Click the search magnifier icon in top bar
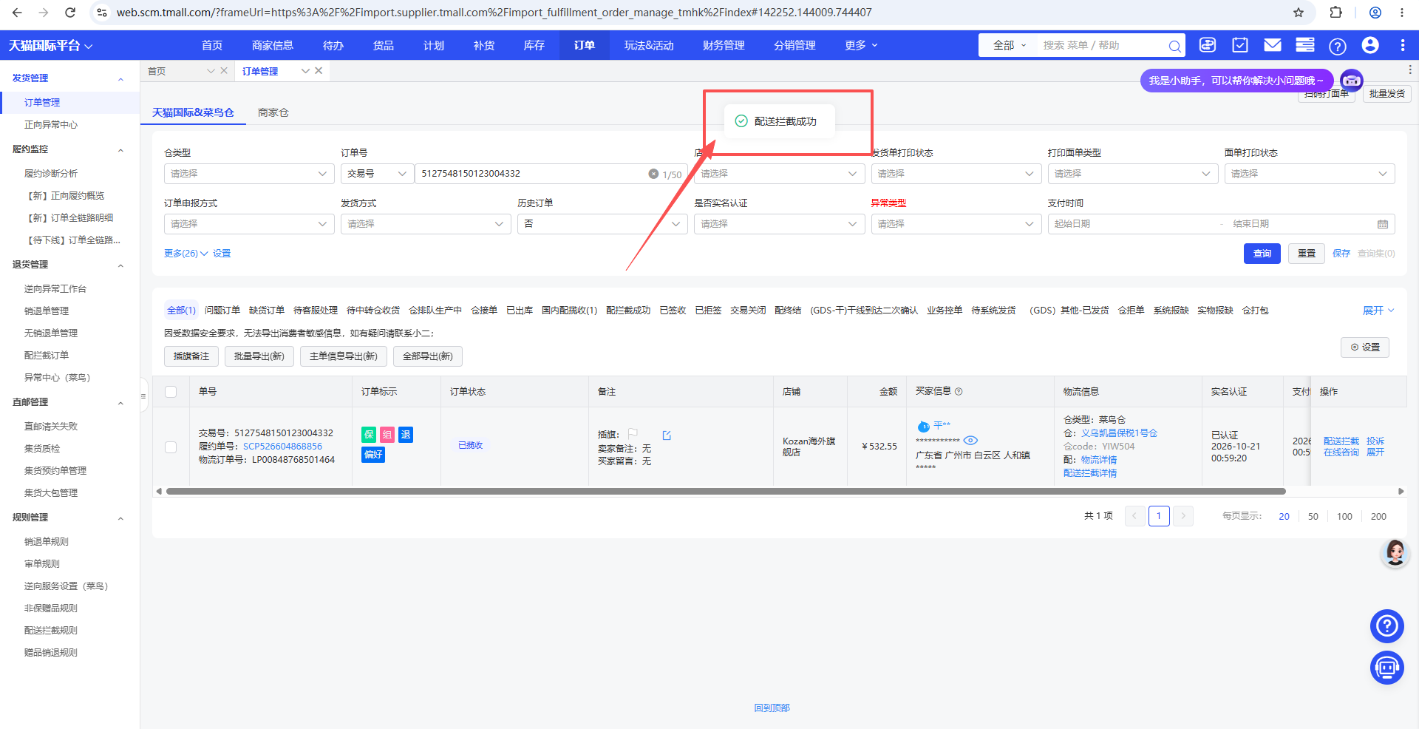 1174,46
